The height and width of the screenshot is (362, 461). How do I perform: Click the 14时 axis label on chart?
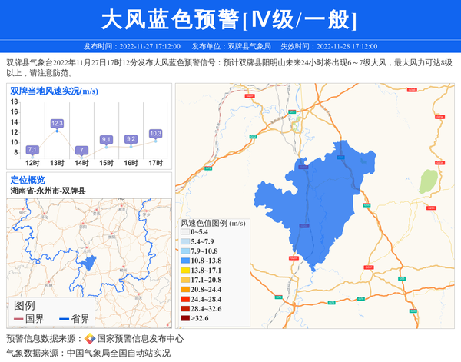pyautogui.click(x=81, y=163)
